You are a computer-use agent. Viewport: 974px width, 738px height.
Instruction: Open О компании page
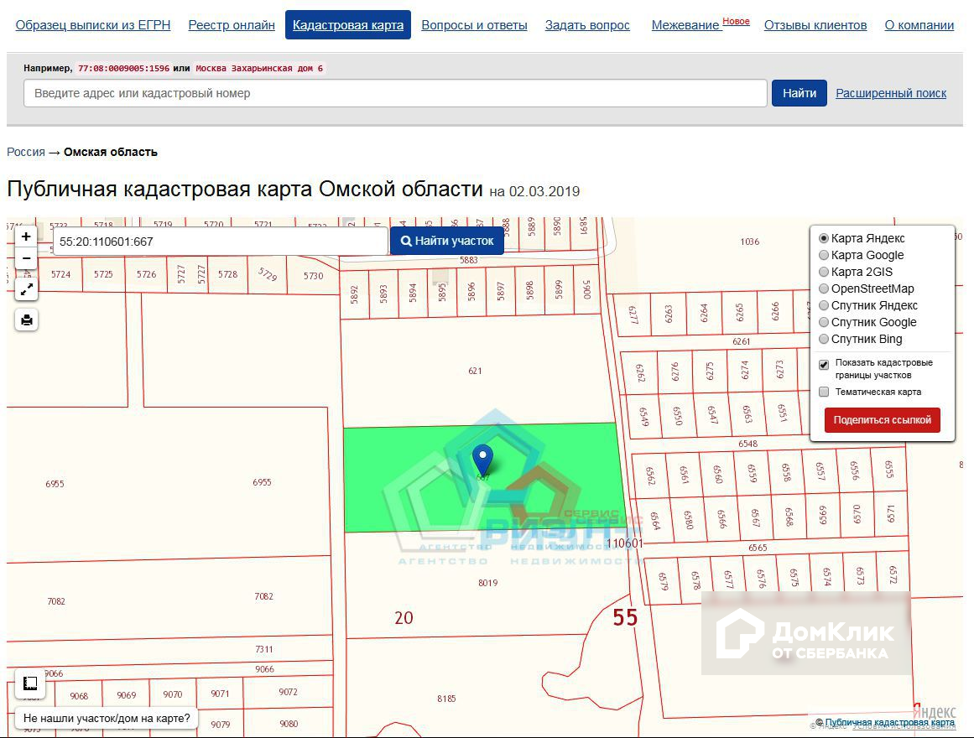919,25
